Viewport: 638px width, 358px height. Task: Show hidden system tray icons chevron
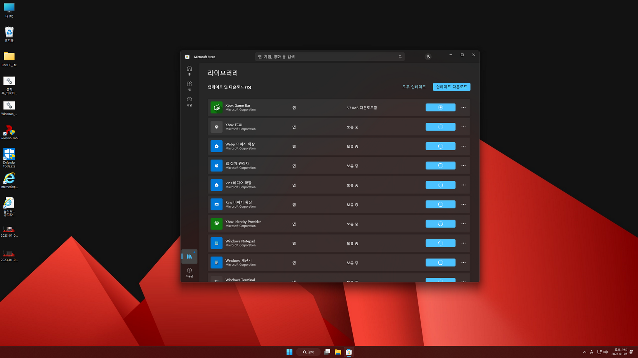point(584,352)
